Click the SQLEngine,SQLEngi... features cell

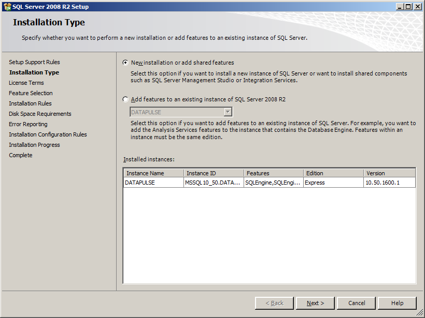click(274, 183)
